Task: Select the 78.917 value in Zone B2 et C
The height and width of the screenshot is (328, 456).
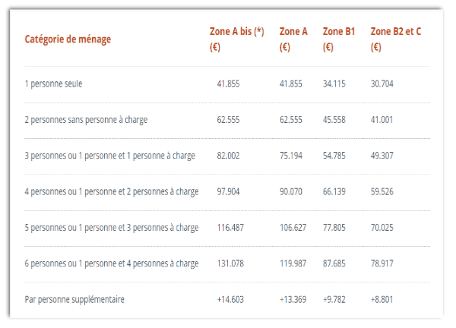Action: [382, 263]
